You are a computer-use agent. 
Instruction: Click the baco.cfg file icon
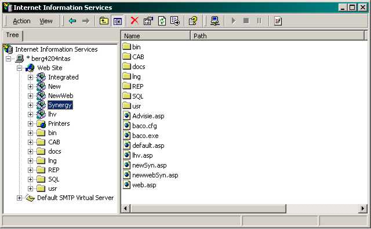tap(127, 126)
